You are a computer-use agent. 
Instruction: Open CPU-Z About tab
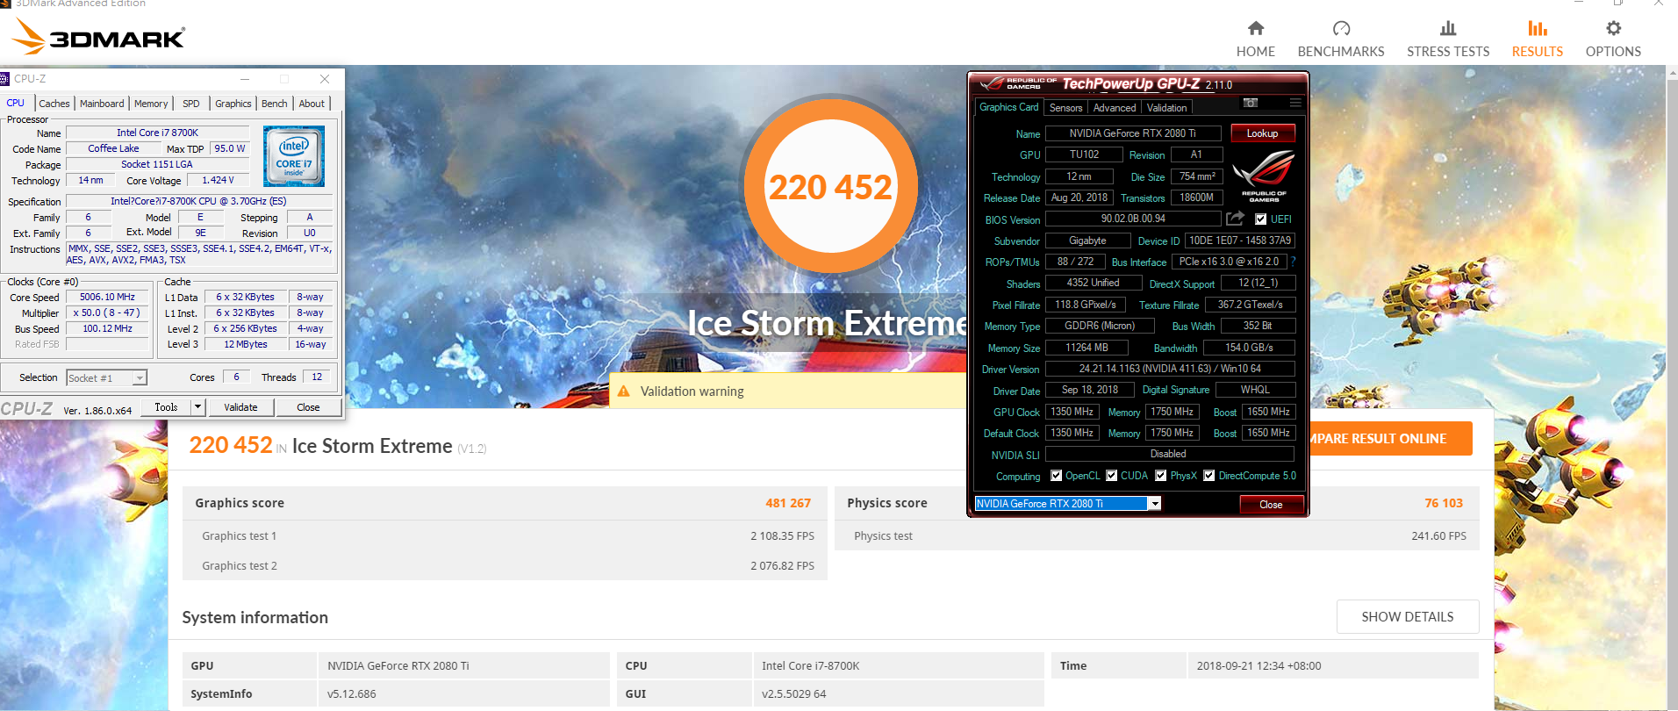[312, 104]
